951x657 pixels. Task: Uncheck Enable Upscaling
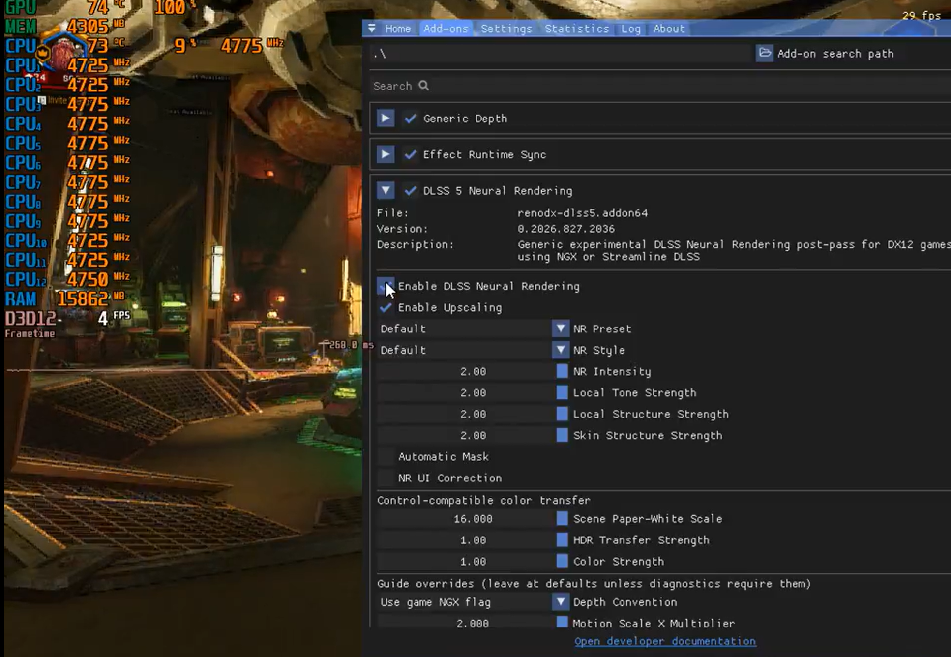(386, 307)
